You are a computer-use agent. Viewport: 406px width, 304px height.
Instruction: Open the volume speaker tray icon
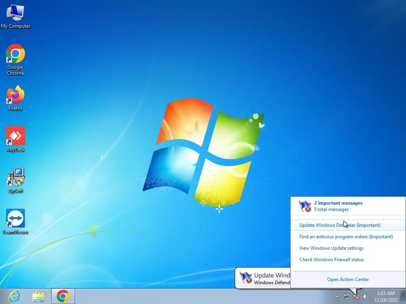366,296
